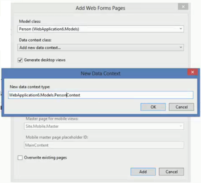This screenshot has width=201, height=183.
Task: Click the Overwrite existing pages label
Action: [45, 158]
